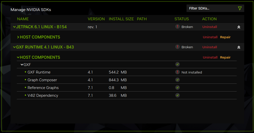Click the green check icon on GXF row

[x=177, y=64]
